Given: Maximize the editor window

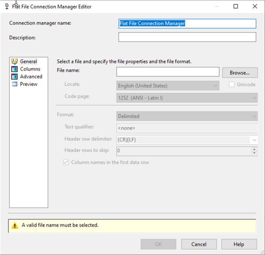Looking at the screenshot, I should 235,7.
